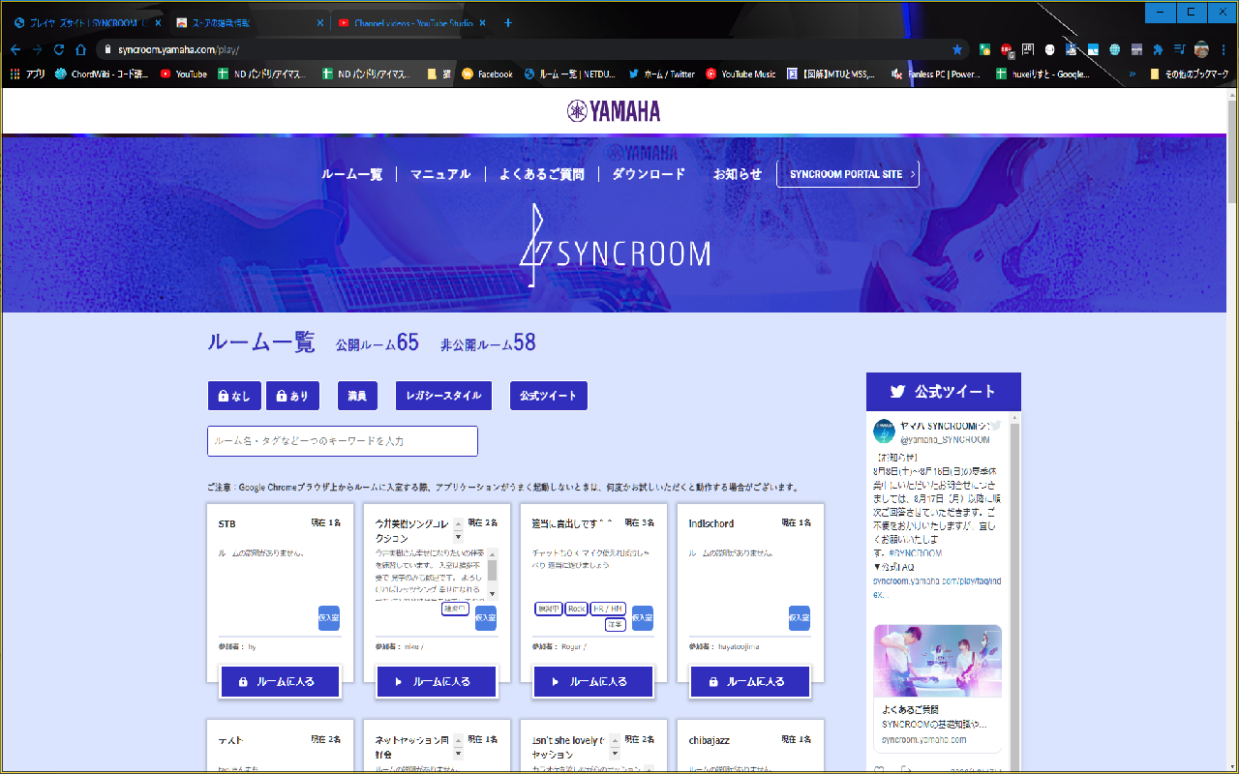Select the Rock tag

click(x=576, y=609)
